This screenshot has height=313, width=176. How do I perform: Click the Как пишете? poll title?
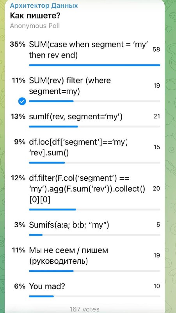(35, 16)
